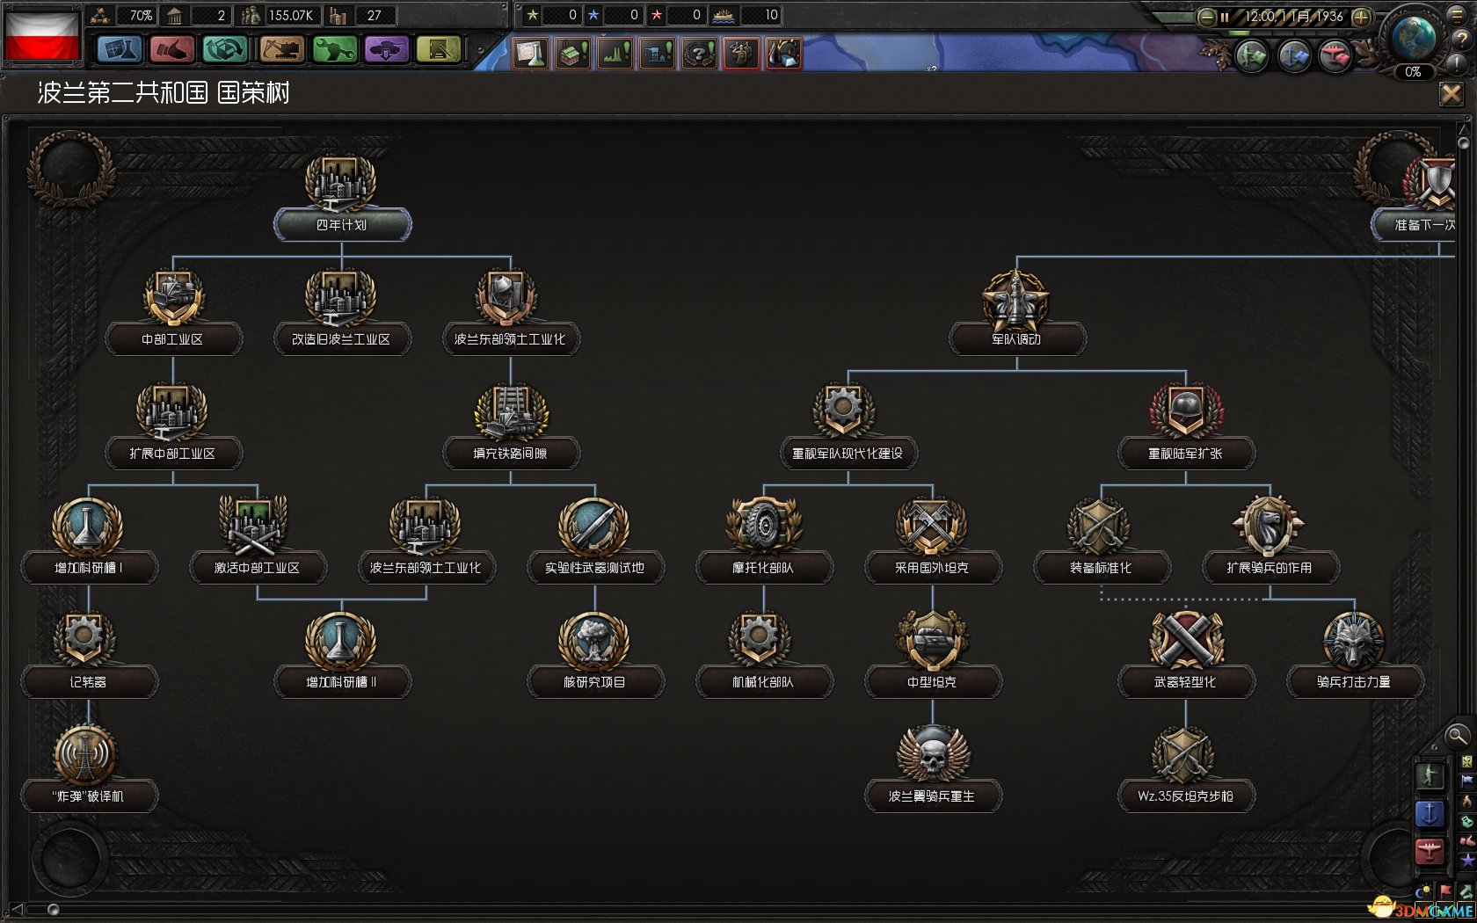Click the 核研究项目 focus
The image size is (1477, 923).
pos(594,681)
